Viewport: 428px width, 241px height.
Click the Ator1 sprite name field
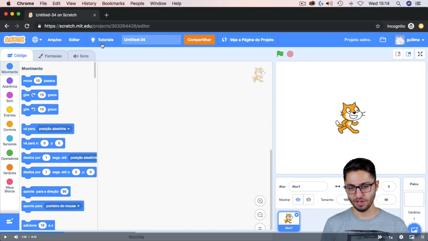point(308,186)
